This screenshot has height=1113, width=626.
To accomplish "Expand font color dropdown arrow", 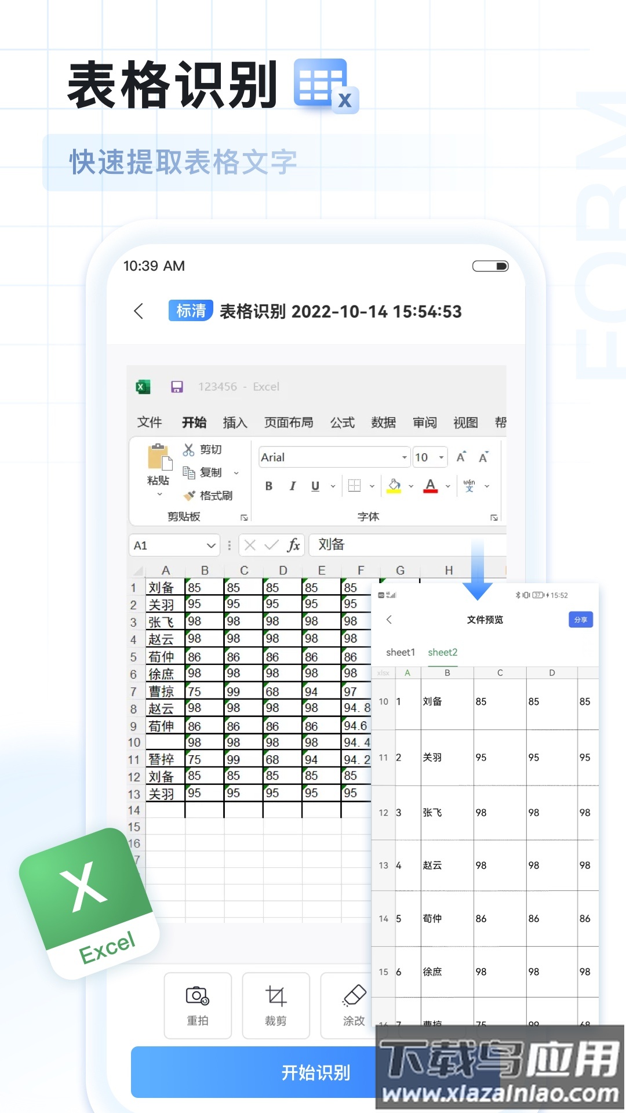I will (x=447, y=486).
